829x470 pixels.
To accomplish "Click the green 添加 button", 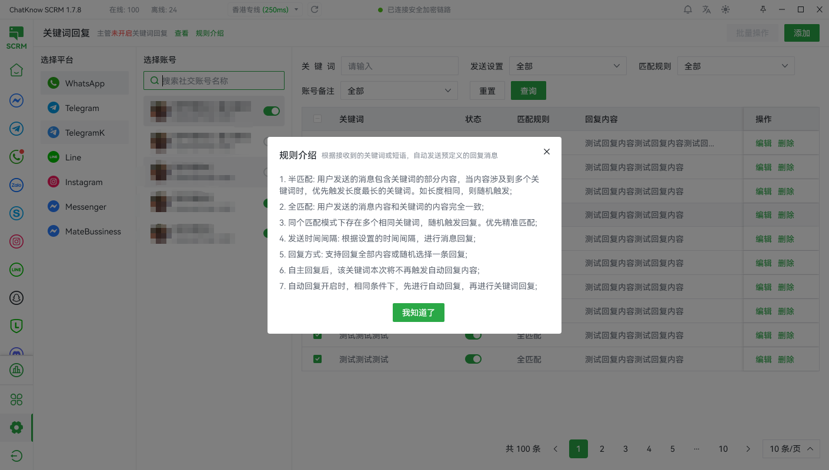I will [801, 33].
